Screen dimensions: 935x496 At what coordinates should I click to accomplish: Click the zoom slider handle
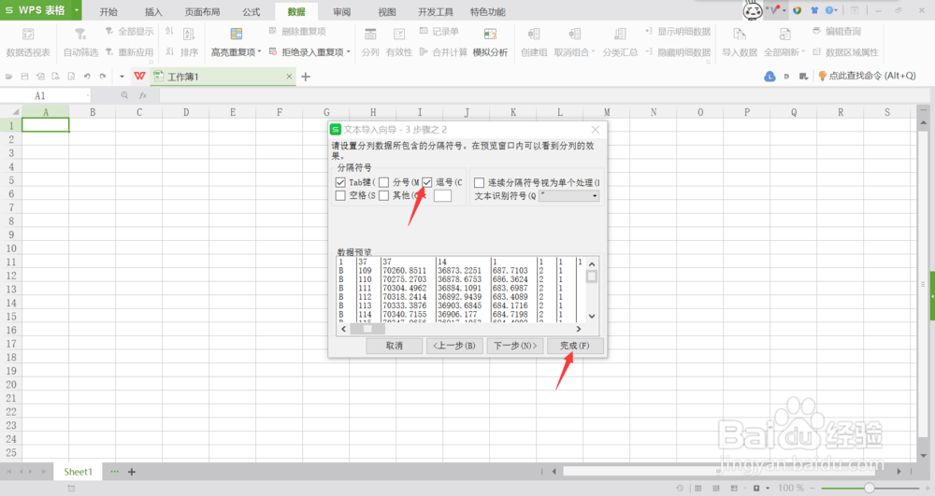(870, 488)
